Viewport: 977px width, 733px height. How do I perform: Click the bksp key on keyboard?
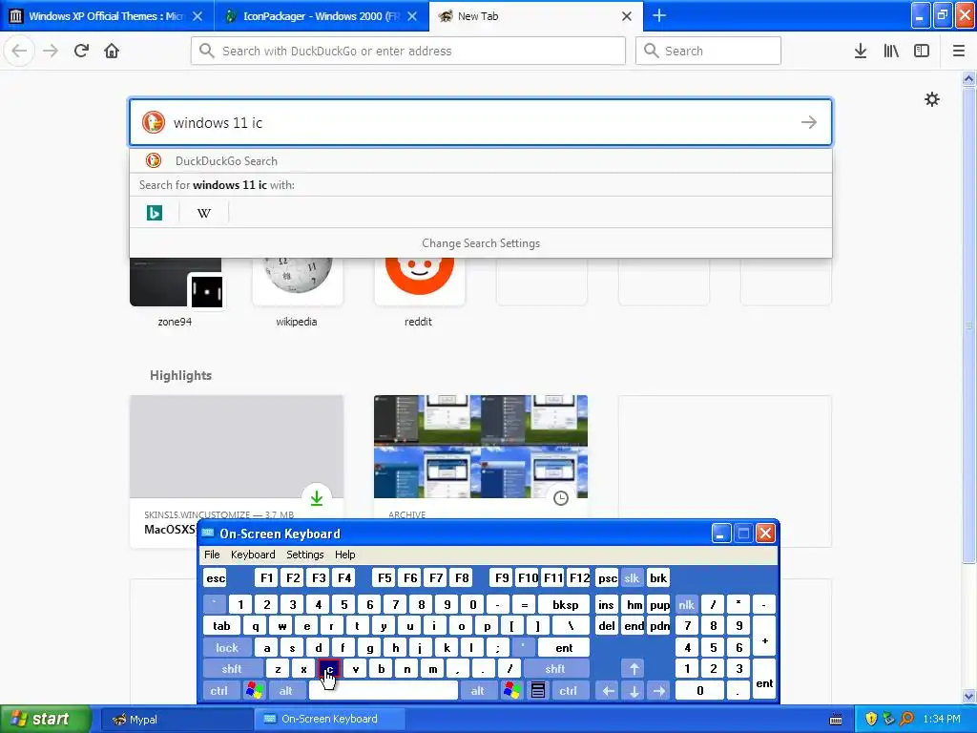point(565,604)
